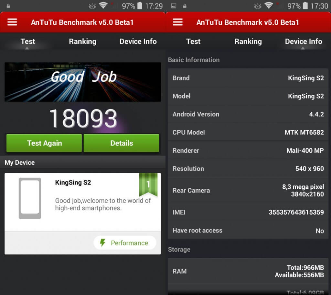
Task: Select Ranking tab on right screen
Action: coord(248,41)
